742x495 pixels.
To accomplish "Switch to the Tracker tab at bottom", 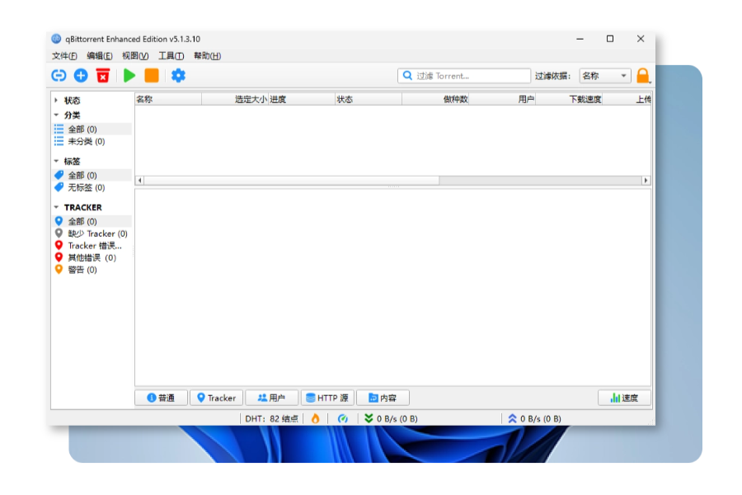I will [x=216, y=398].
